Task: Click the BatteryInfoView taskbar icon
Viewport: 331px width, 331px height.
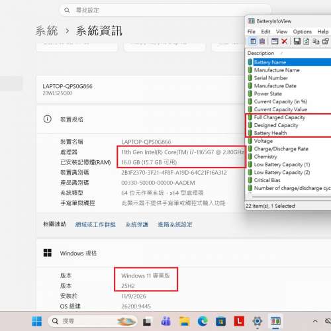Action: tap(275, 321)
